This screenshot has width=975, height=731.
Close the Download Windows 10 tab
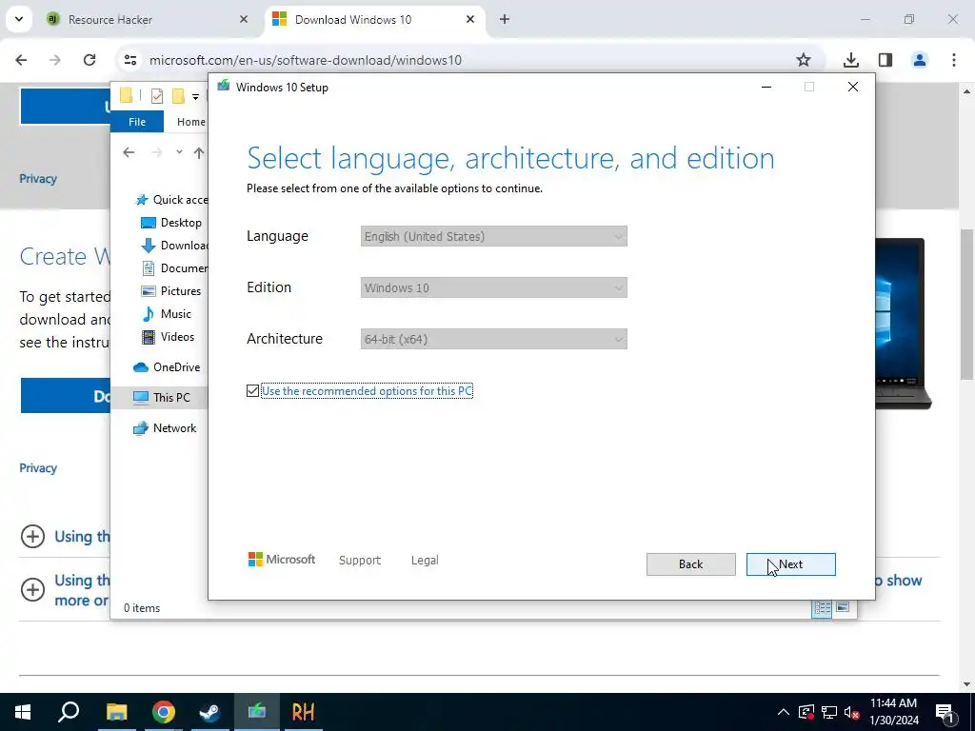click(470, 20)
